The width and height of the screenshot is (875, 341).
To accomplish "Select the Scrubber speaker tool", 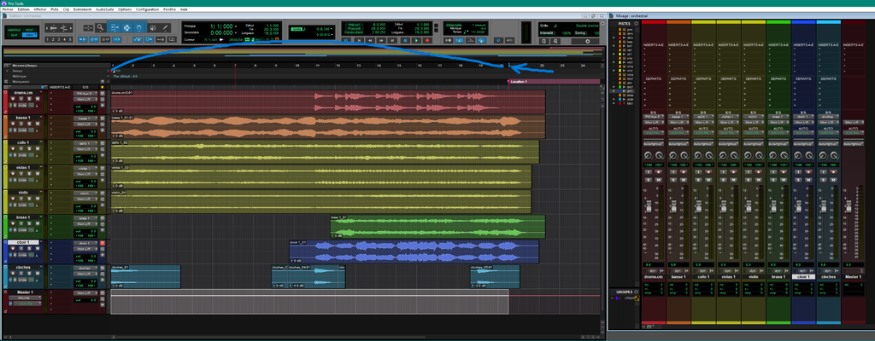I will pyautogui.click(x=152, y=27).
